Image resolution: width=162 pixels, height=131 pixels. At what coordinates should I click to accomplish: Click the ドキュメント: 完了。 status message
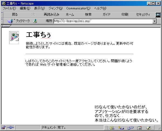[x=54, y=128]
